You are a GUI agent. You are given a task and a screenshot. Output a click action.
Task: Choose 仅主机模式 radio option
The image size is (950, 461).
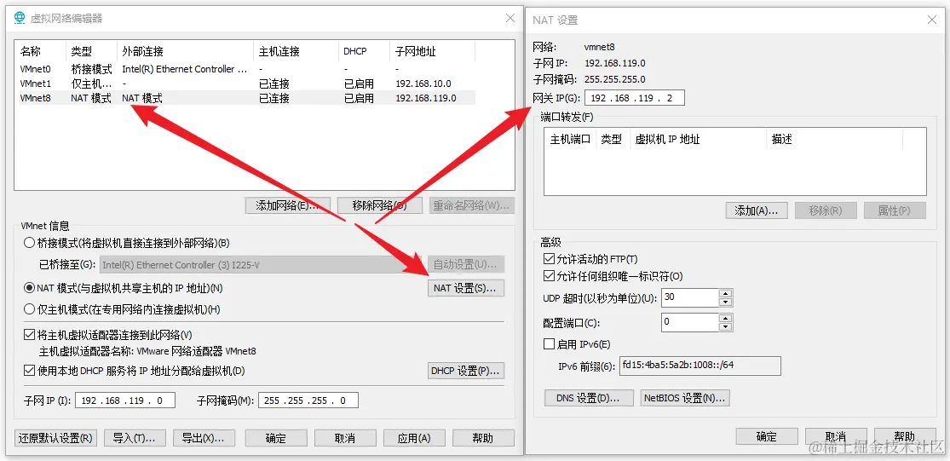click(29, 309)
